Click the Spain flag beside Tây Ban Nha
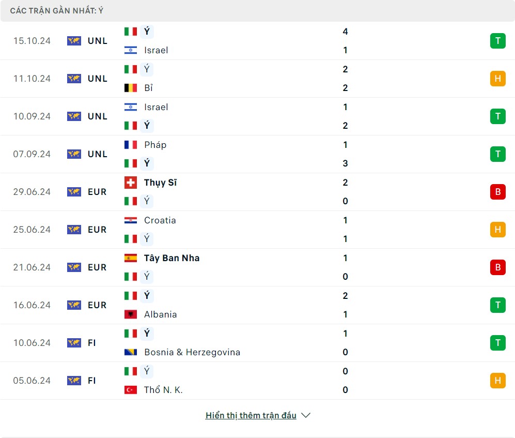 pyautogui.click(x=131, y=258)
